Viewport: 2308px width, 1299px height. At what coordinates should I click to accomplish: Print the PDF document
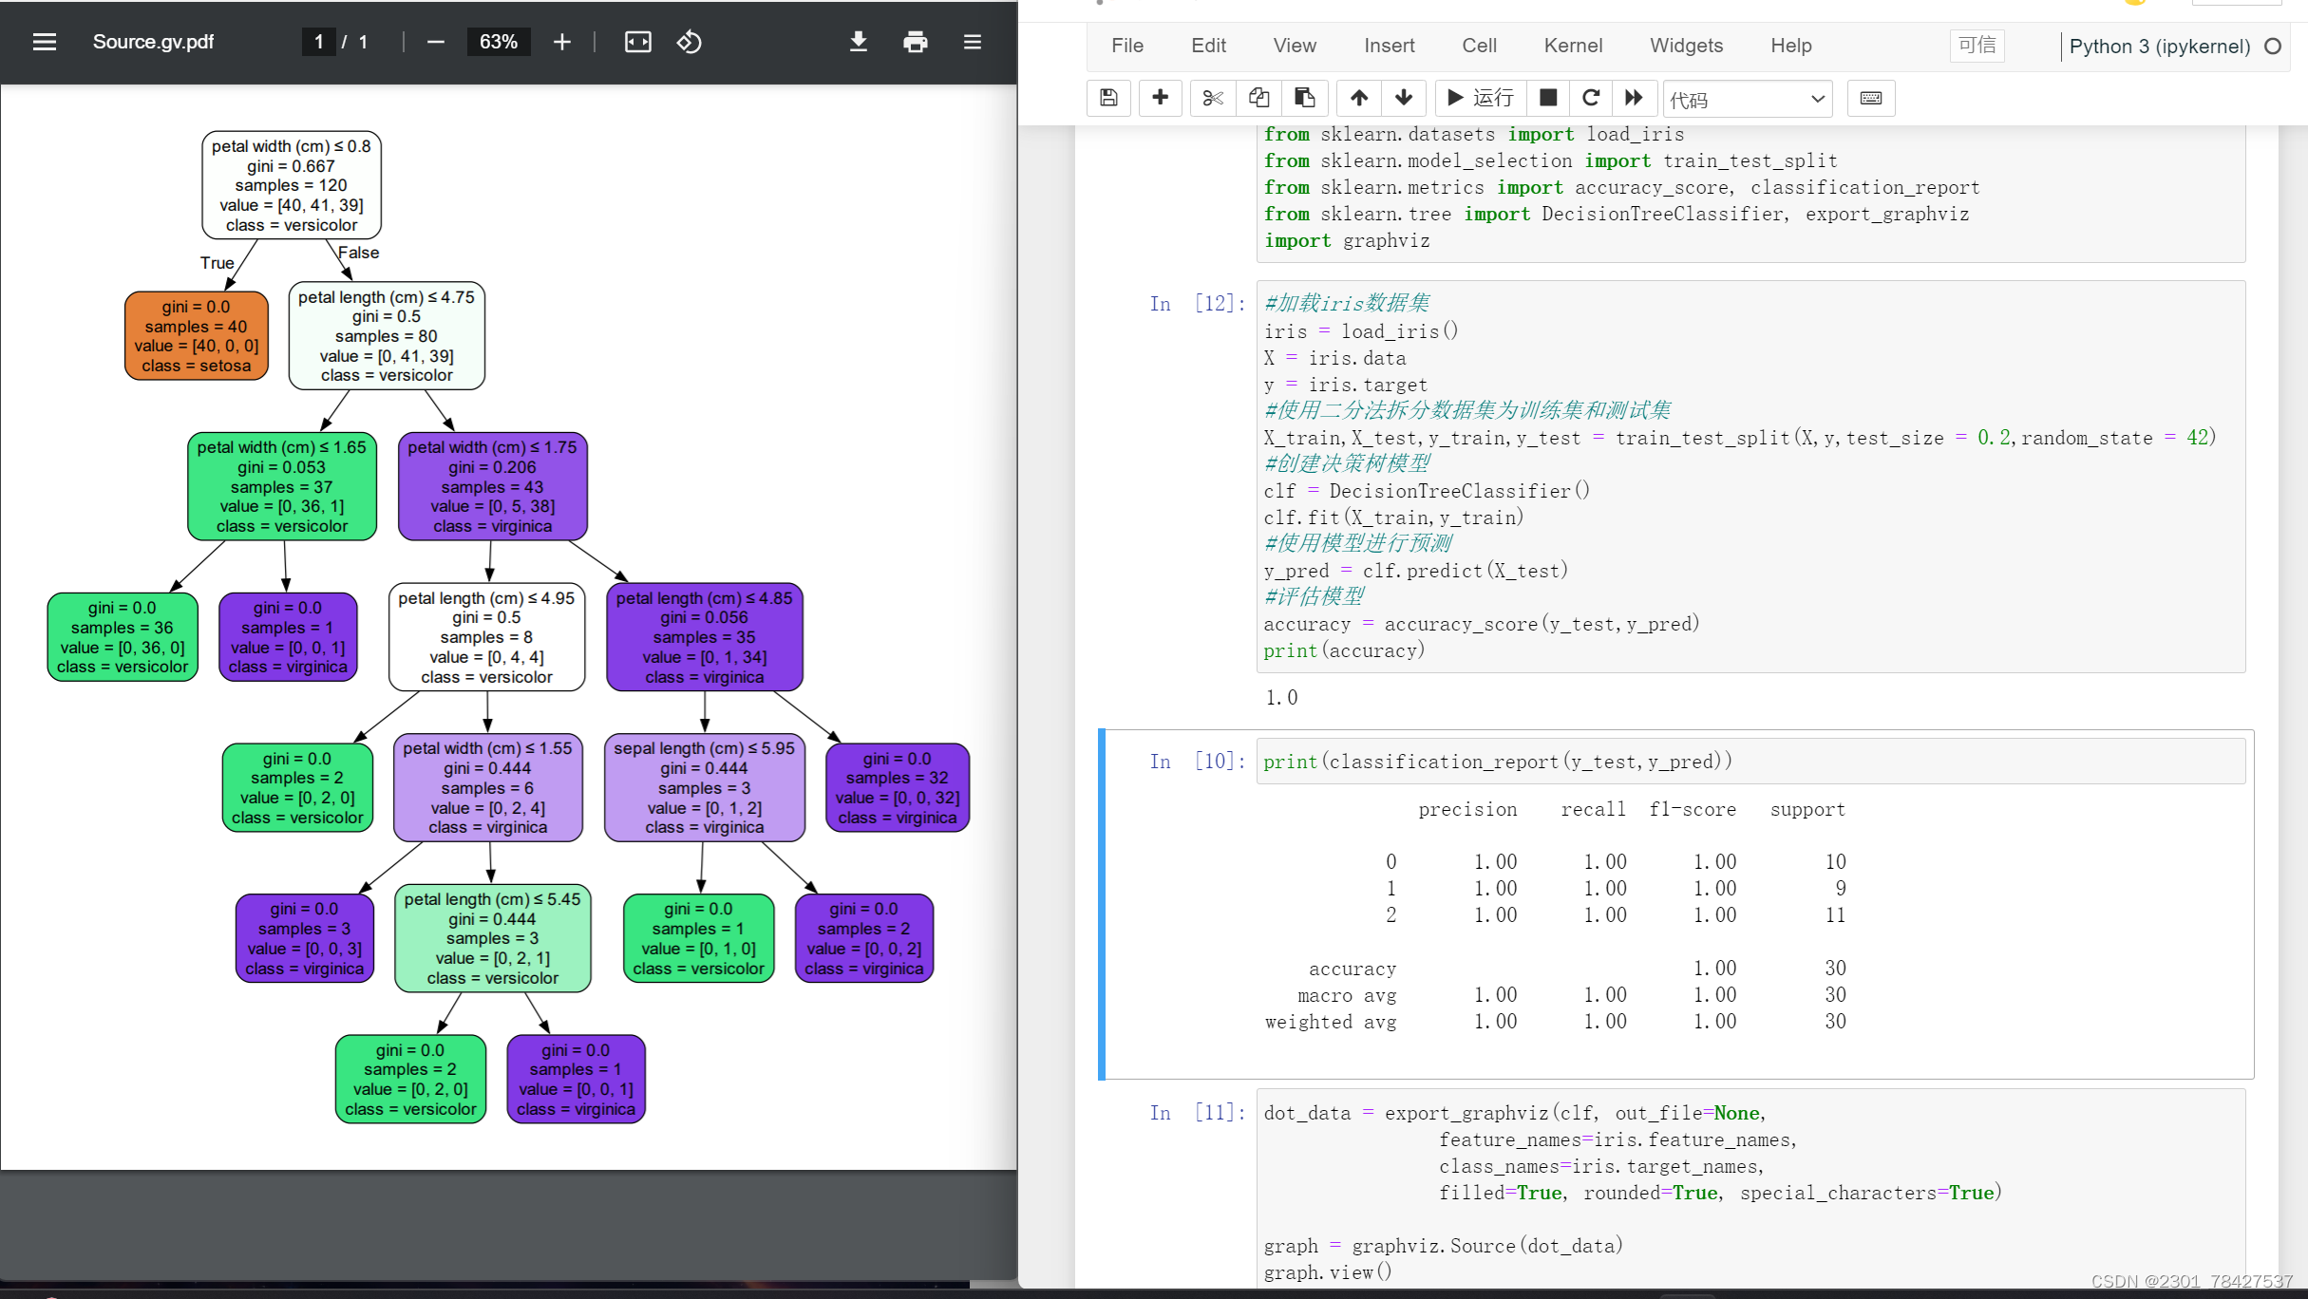click(x=915, y=42)
